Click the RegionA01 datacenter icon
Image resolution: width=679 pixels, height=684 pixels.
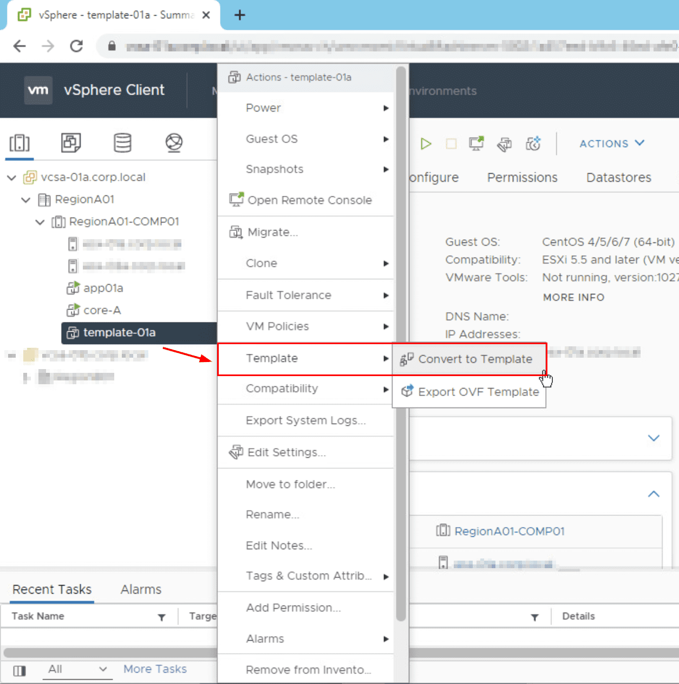(x=44, y=200)
